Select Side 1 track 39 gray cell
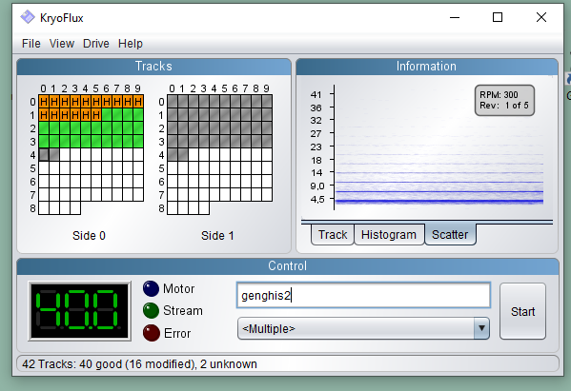The width and height of the screenshot is (571, 391). tap(267, 142)
